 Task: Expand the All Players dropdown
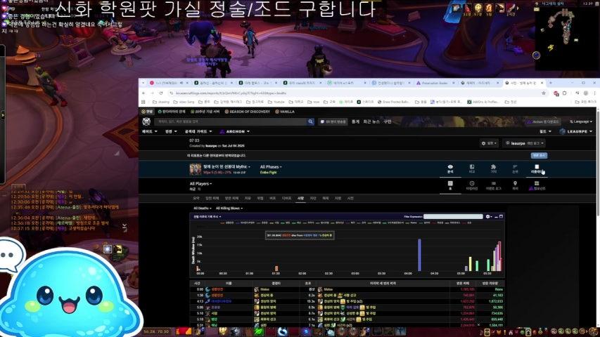(200, 184)
